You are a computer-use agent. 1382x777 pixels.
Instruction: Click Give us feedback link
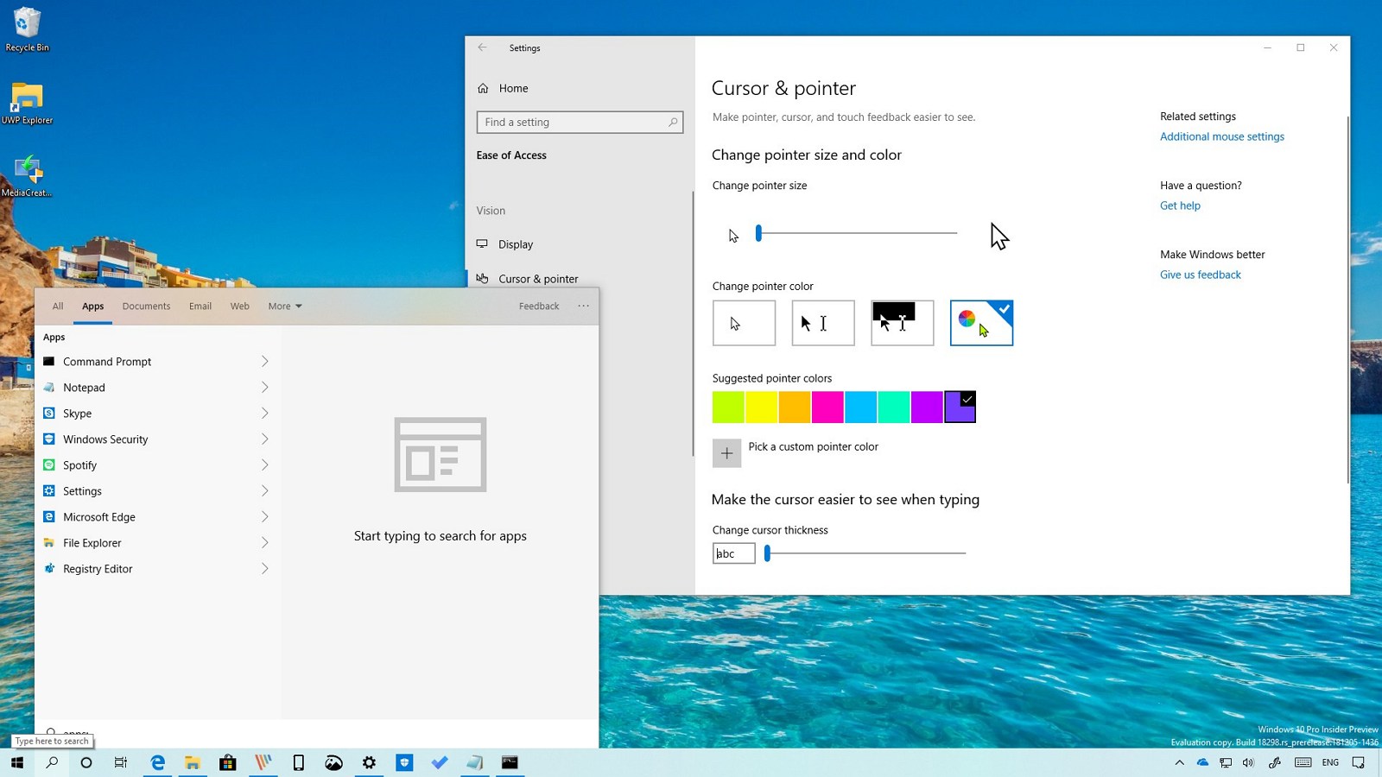1200,275
